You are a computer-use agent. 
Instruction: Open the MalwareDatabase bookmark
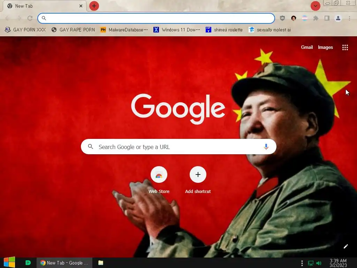tap(124, 30)
